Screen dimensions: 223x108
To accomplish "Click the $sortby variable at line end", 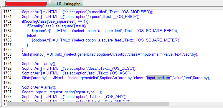I will coord(190,54).
